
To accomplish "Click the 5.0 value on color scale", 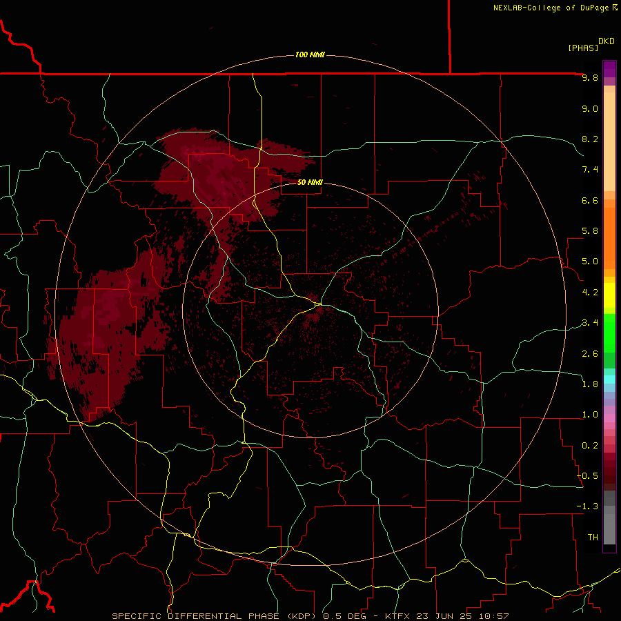I will [590, 262].
